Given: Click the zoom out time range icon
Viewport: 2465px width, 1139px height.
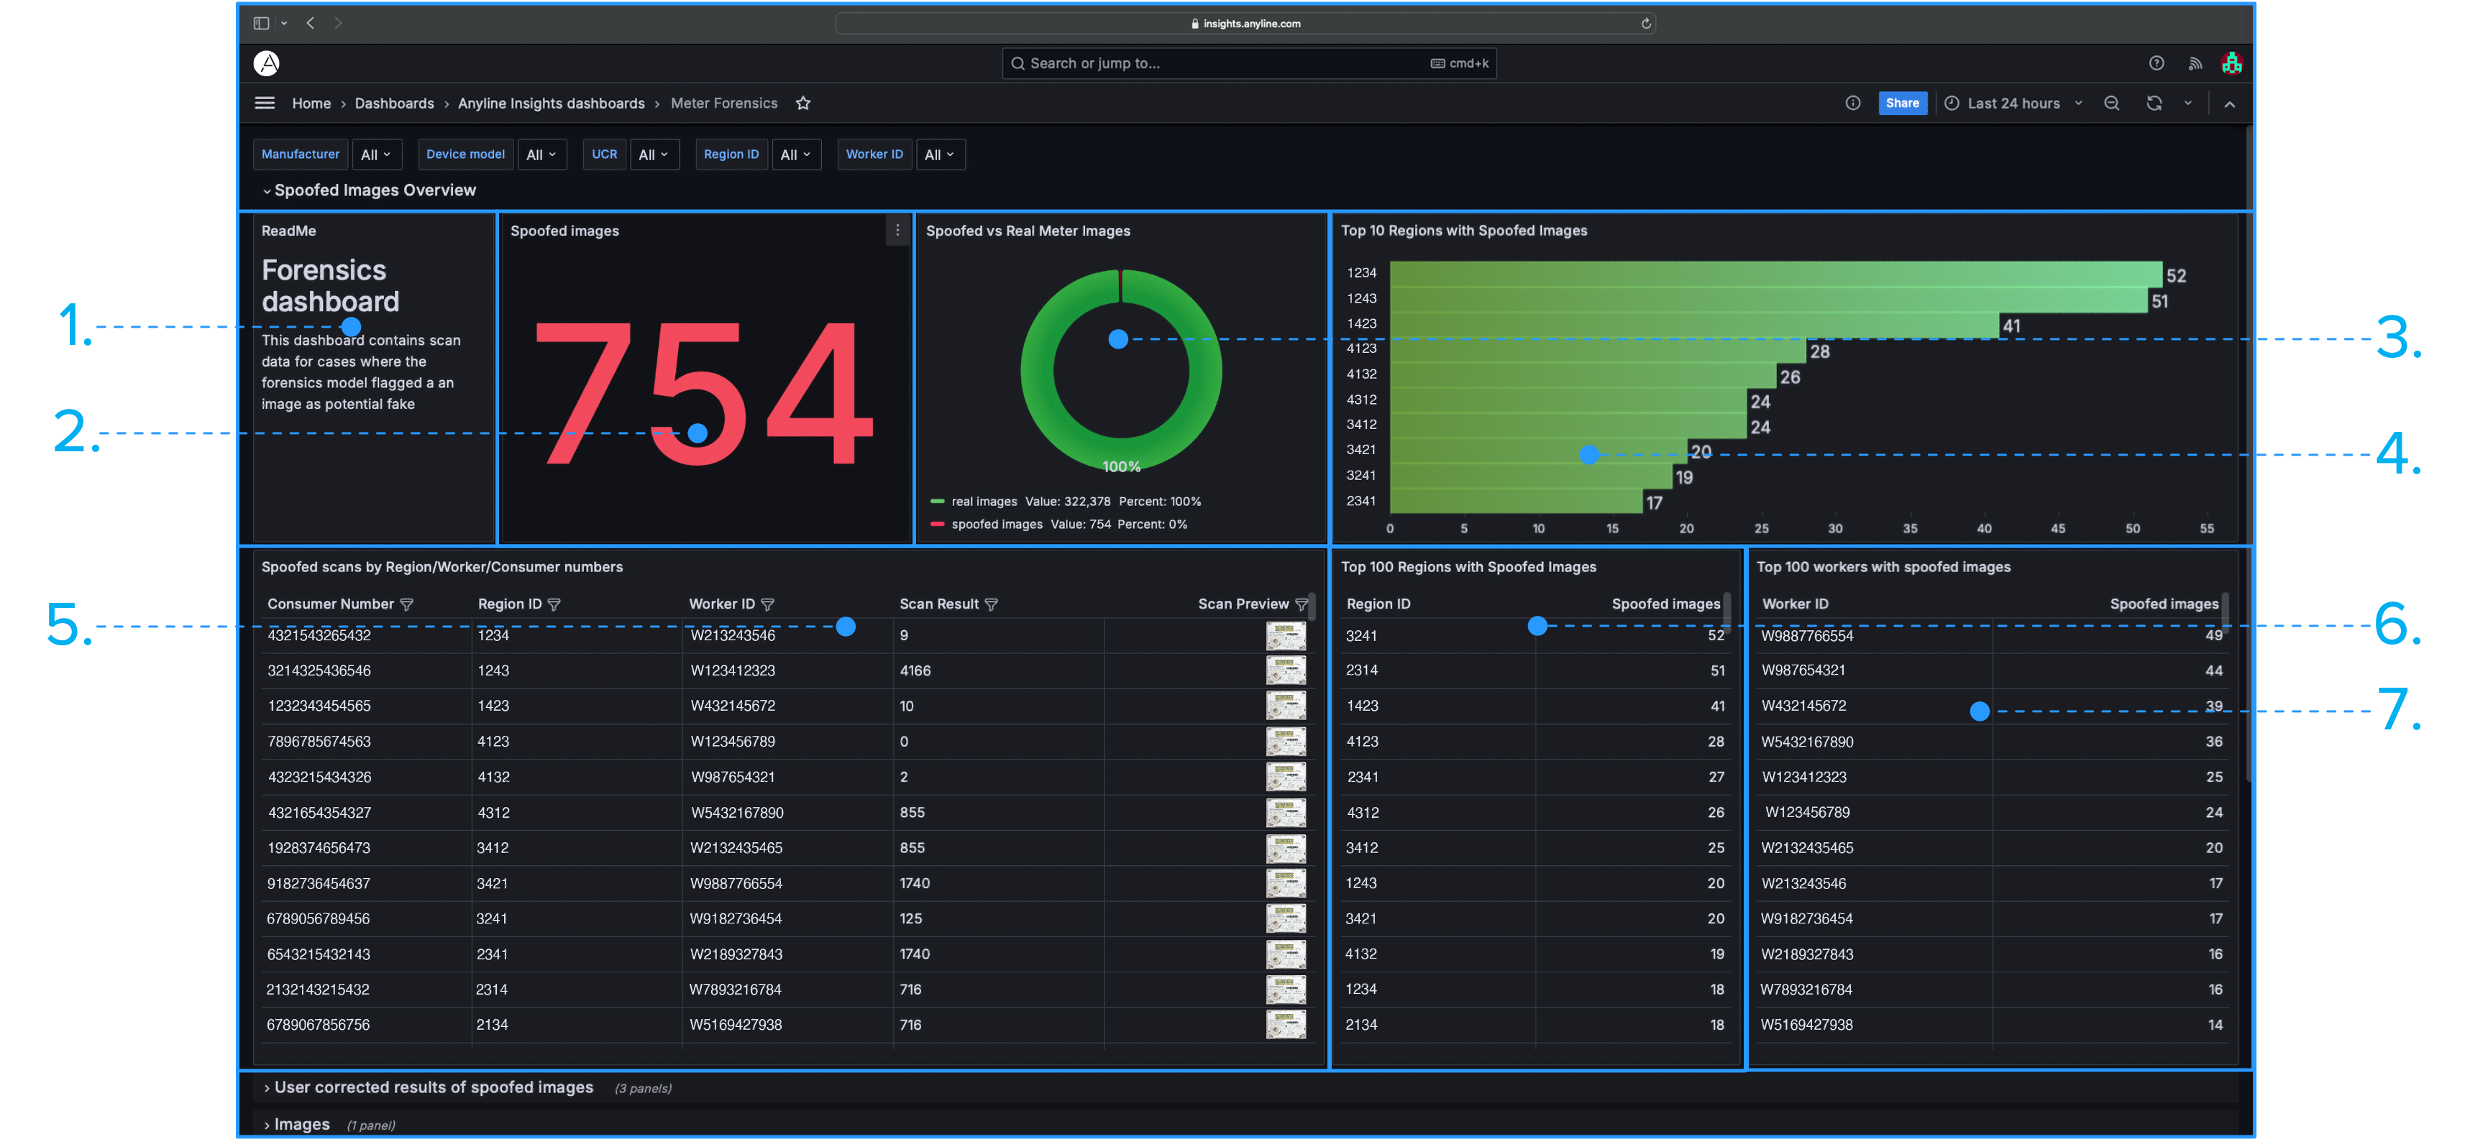Looking at the screenshot, I should [x=2112, y=103].
